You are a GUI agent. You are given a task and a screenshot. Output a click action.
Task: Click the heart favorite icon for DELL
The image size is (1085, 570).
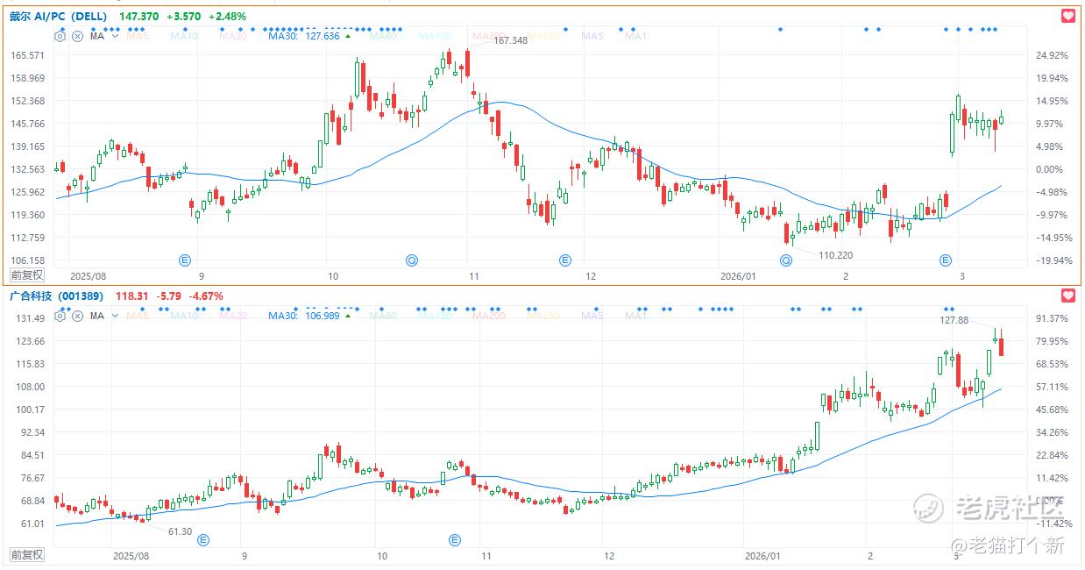tap(1067, 16)
